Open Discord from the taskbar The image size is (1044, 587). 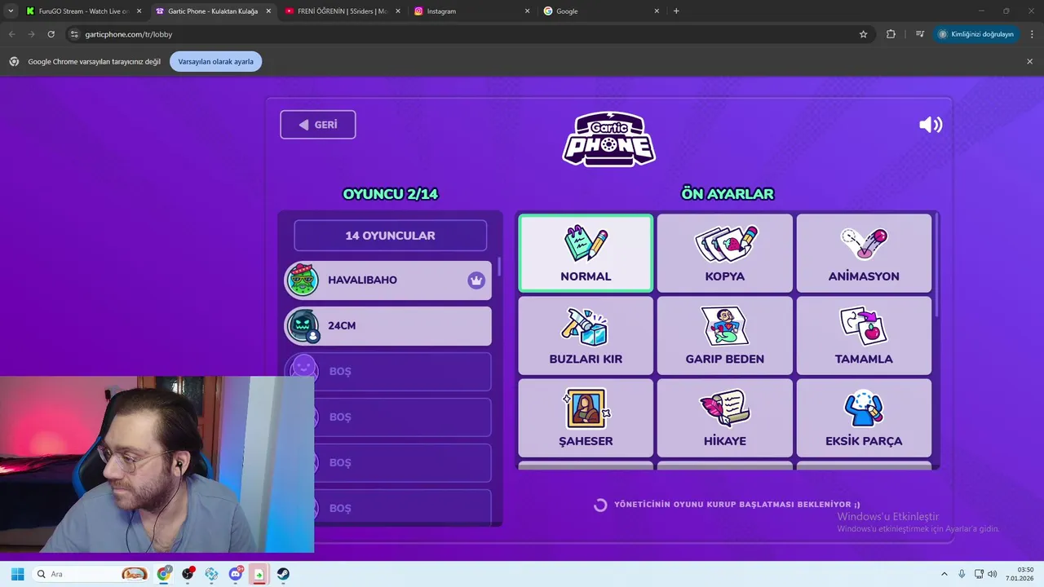[x=236, y=574]
